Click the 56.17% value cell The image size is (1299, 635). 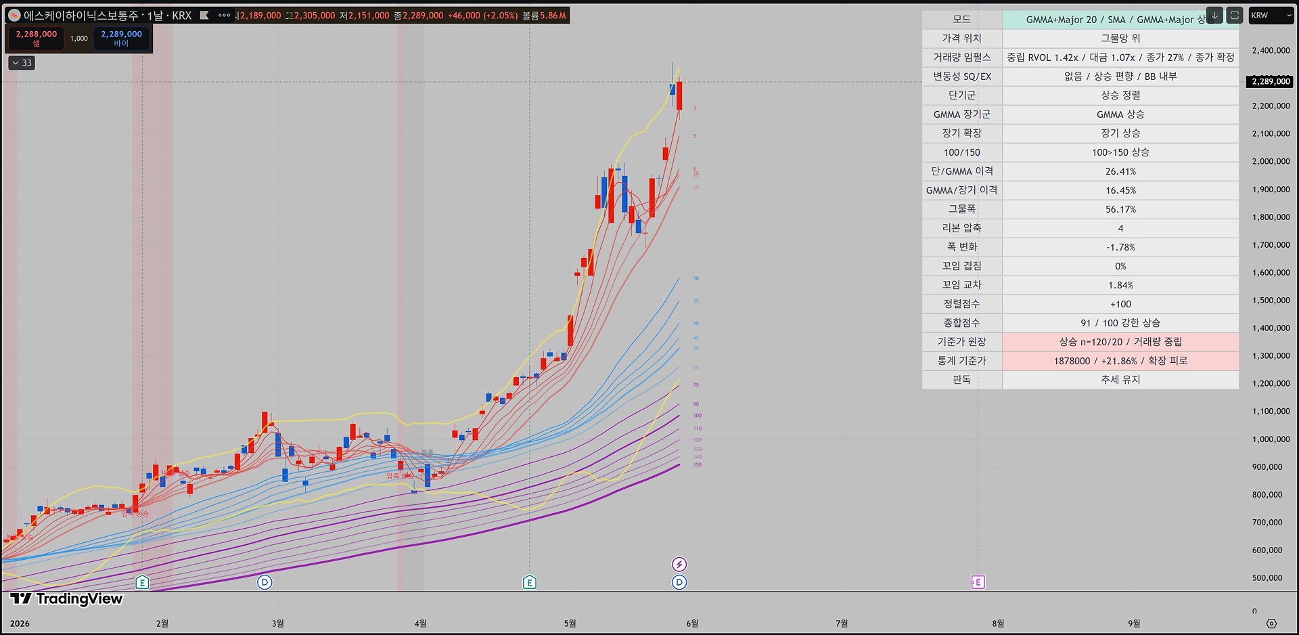(x=1120, y=209)
